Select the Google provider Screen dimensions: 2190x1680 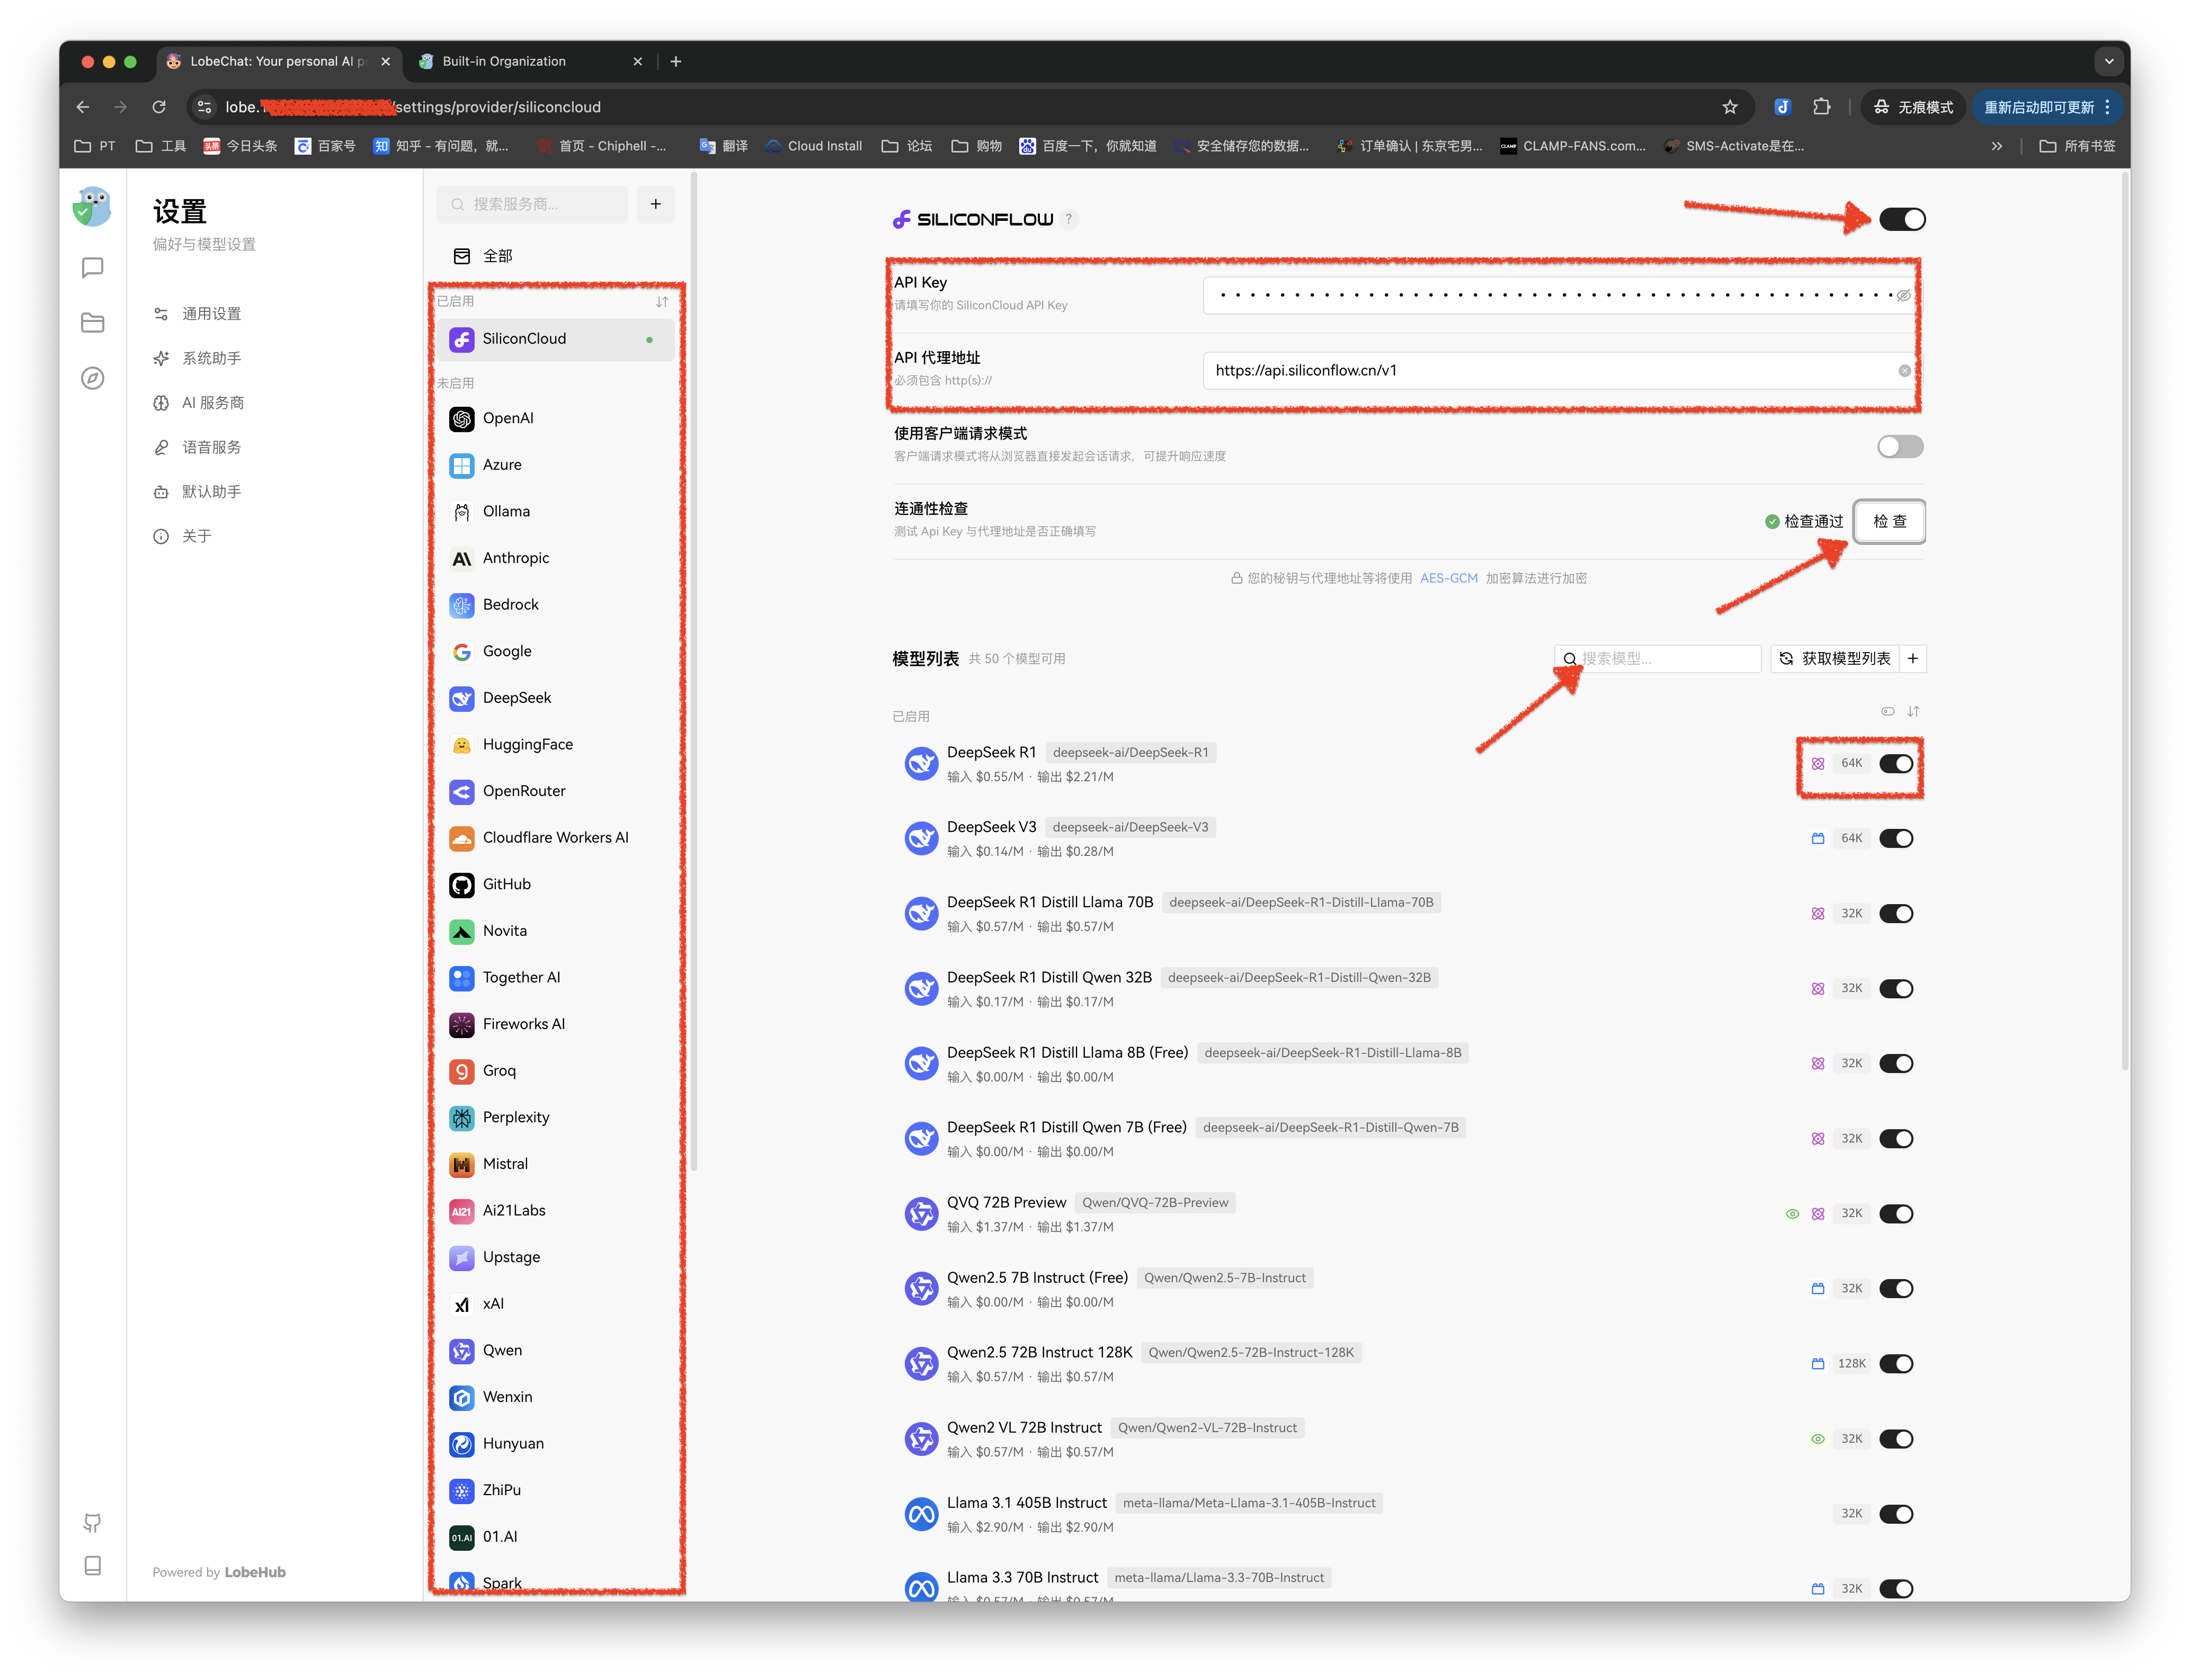(x=555, y=651)
